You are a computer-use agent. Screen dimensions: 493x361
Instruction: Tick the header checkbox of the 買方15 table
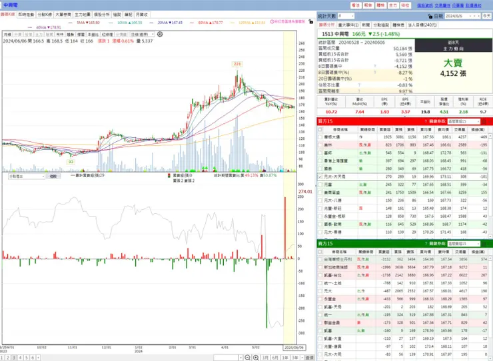[x=320, y=130]
